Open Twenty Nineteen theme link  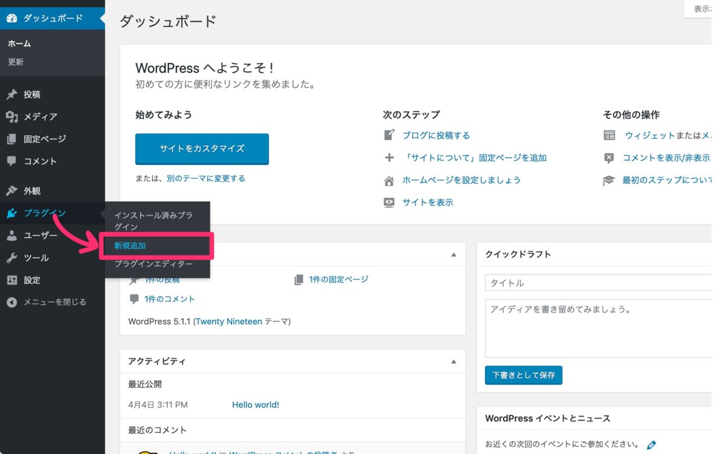(x=228, y=322)
